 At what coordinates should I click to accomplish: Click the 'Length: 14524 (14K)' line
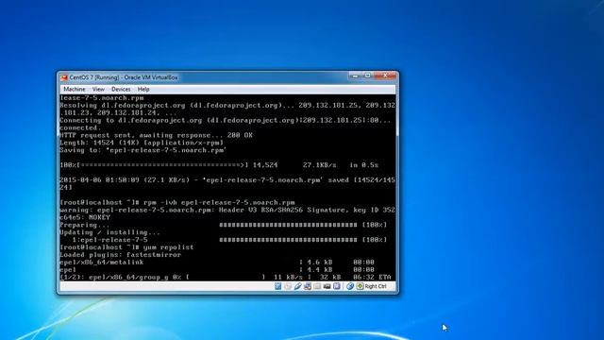142,143
